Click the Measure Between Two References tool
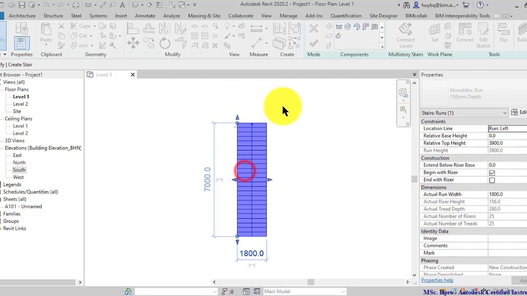527x296 pixels. pos(257,28)
